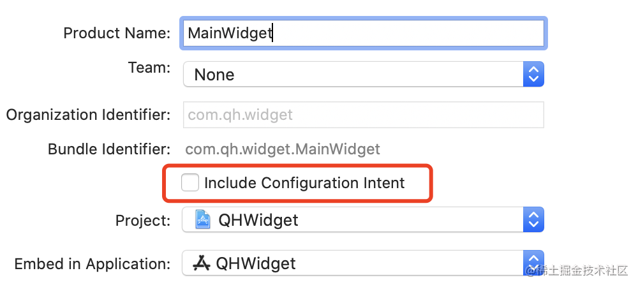Click the Organization Identifier field com.qh.widget
This screenshot has height=287, width=638.
click(x=364, y=115)
